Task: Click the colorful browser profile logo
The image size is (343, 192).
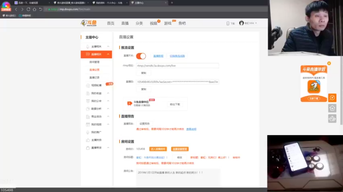Action: [6, 6]
